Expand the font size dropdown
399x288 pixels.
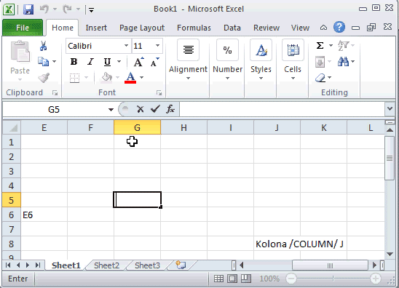point(157,46)
